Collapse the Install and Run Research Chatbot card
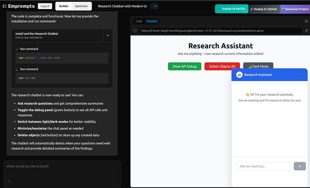The height and width of the screenshot is (188, 310). click(108, 35)
